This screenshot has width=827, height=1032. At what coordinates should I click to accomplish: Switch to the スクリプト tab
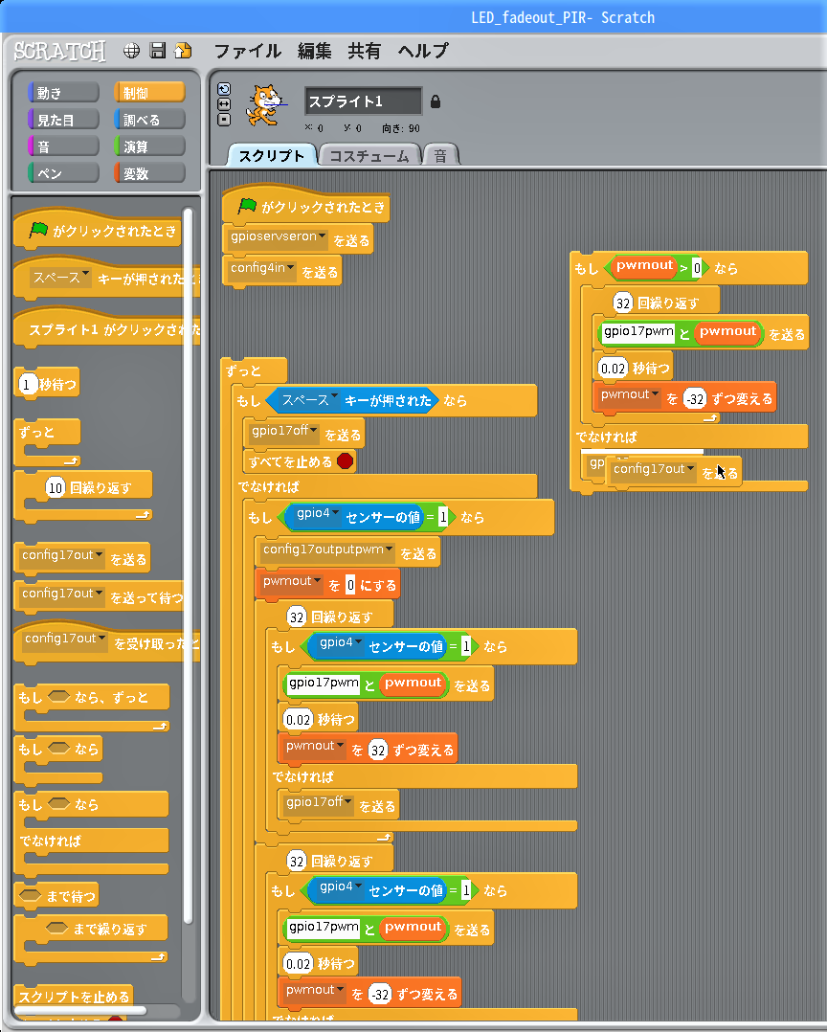(271, 155)
